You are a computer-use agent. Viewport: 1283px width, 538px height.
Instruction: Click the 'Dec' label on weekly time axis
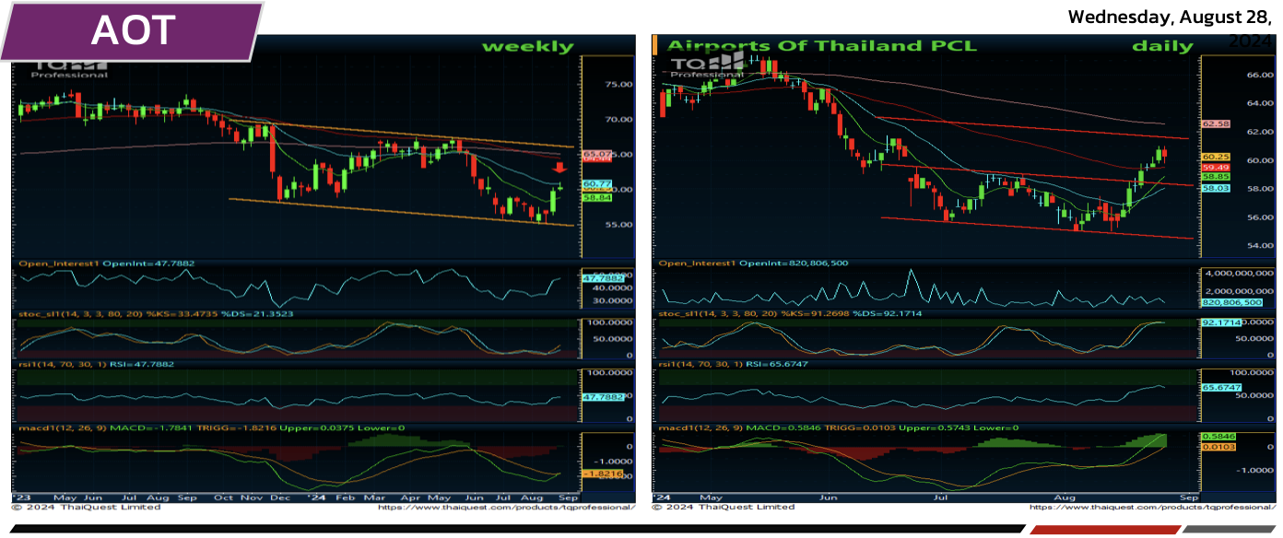coord(281,497)
